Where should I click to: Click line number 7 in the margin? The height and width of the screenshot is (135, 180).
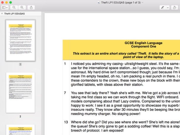65,93
